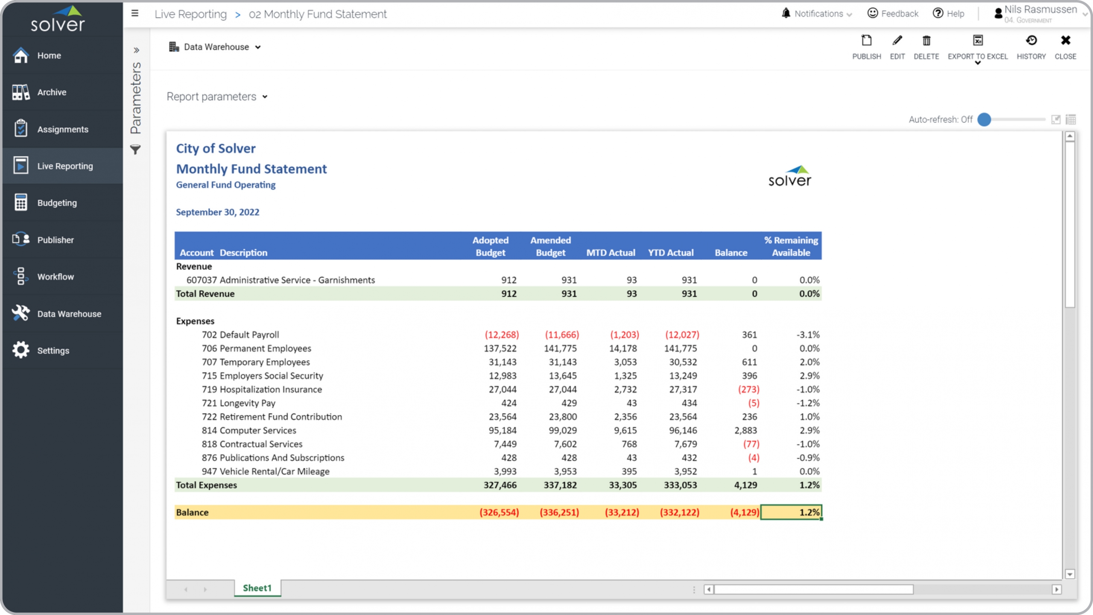
Task: Click the Feedback smiley icon
Action: pyautogui.click(x=872, y=13)
